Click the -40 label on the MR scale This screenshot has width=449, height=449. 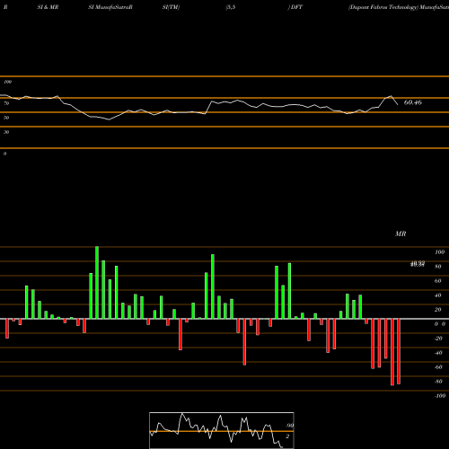point(438,353)
